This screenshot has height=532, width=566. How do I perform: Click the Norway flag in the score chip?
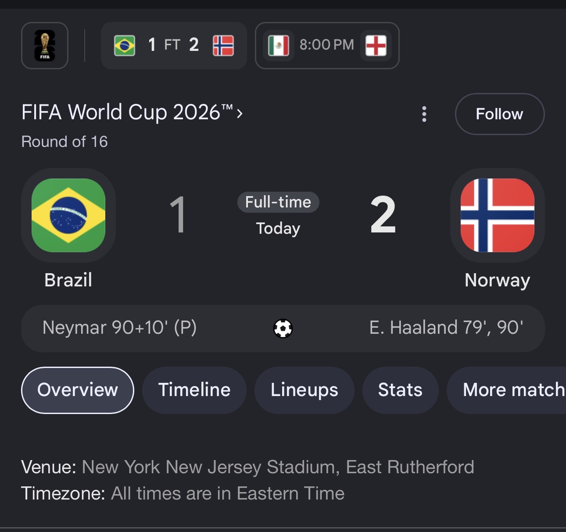[x=223, y=46]
